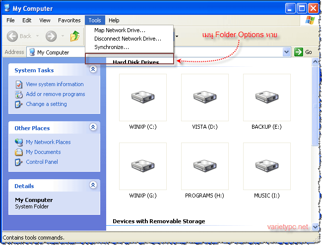Click the Other Places panel heading
Image resolution: width=322 pixels, height=245 pixels.
tap(32, 128)
